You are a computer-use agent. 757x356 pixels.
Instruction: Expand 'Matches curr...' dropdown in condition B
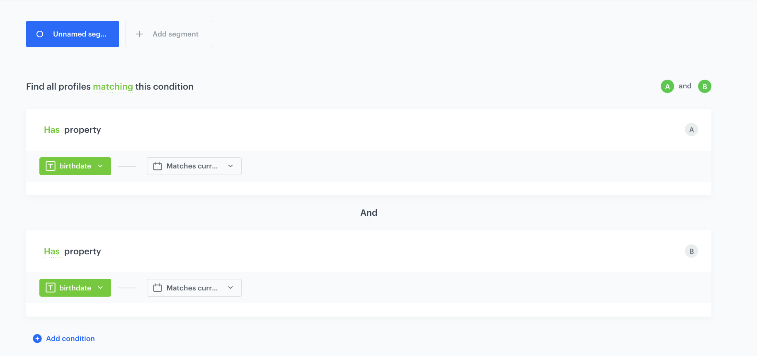tap(194, 288)
